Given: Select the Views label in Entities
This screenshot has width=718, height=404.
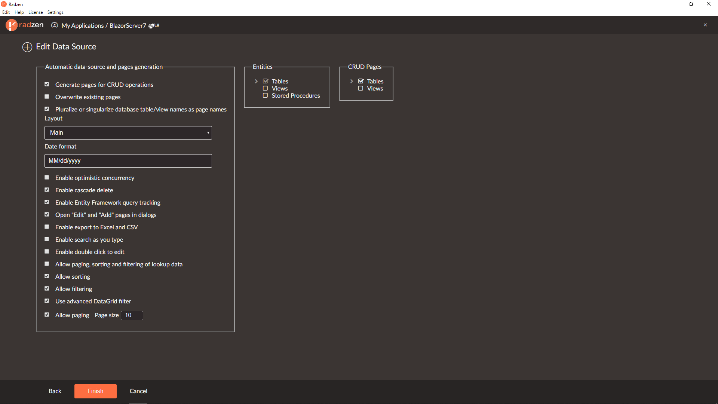Looking at the screenshot, I should coord(280,88).
